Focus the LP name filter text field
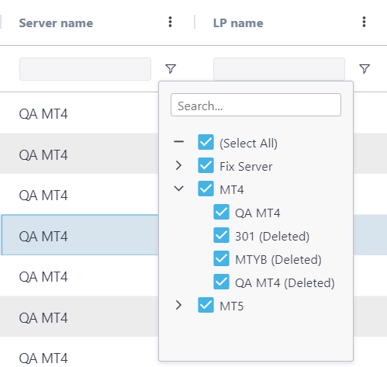The width and height of the screenshot is (387, 367). pos(279,69)
